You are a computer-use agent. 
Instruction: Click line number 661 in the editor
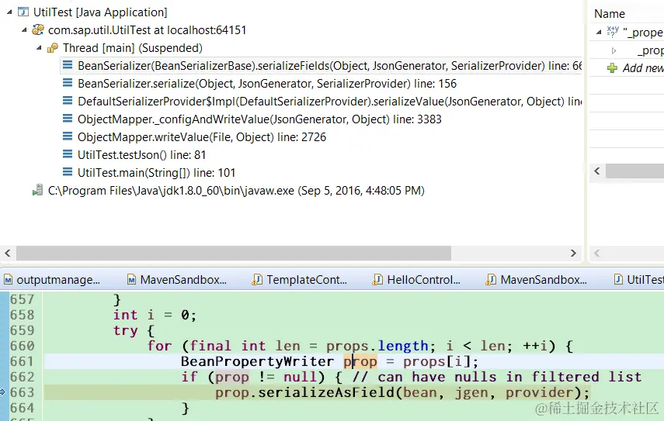point(22,361)
